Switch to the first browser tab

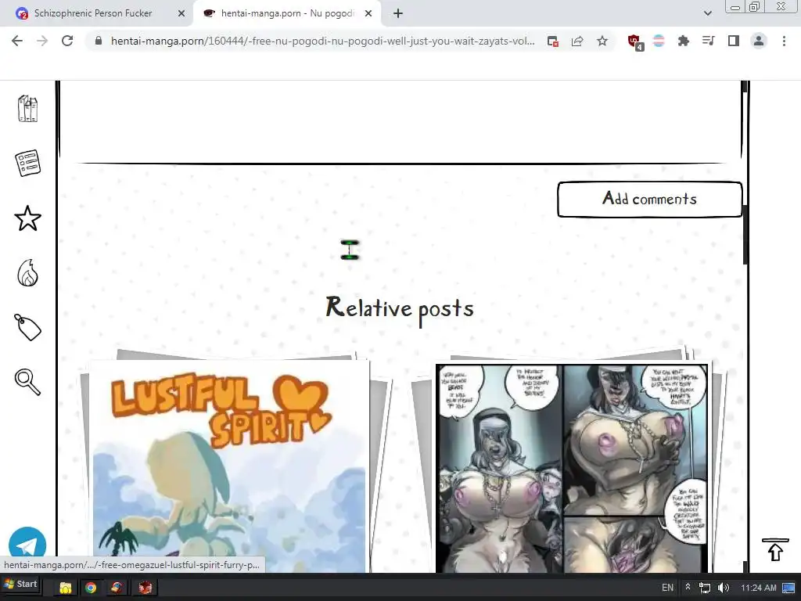coord(99,13)
